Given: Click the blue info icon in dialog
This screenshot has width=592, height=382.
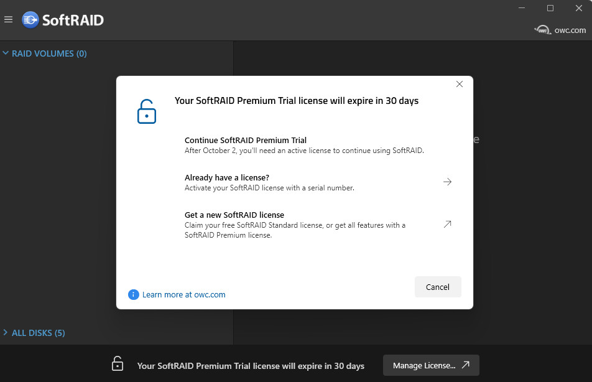Looking at the screenshot, I should coord(133,294).
